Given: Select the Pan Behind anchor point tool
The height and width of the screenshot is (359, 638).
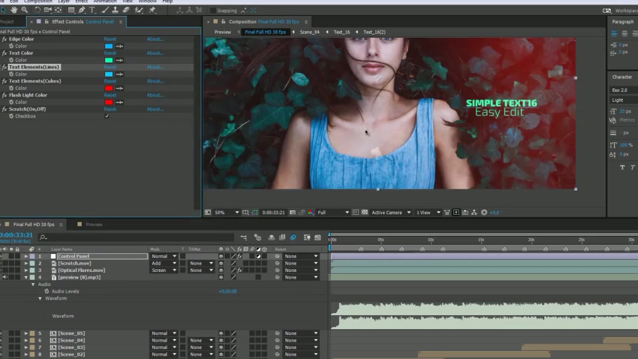Looking at the screenshot, I should [58, 10].
